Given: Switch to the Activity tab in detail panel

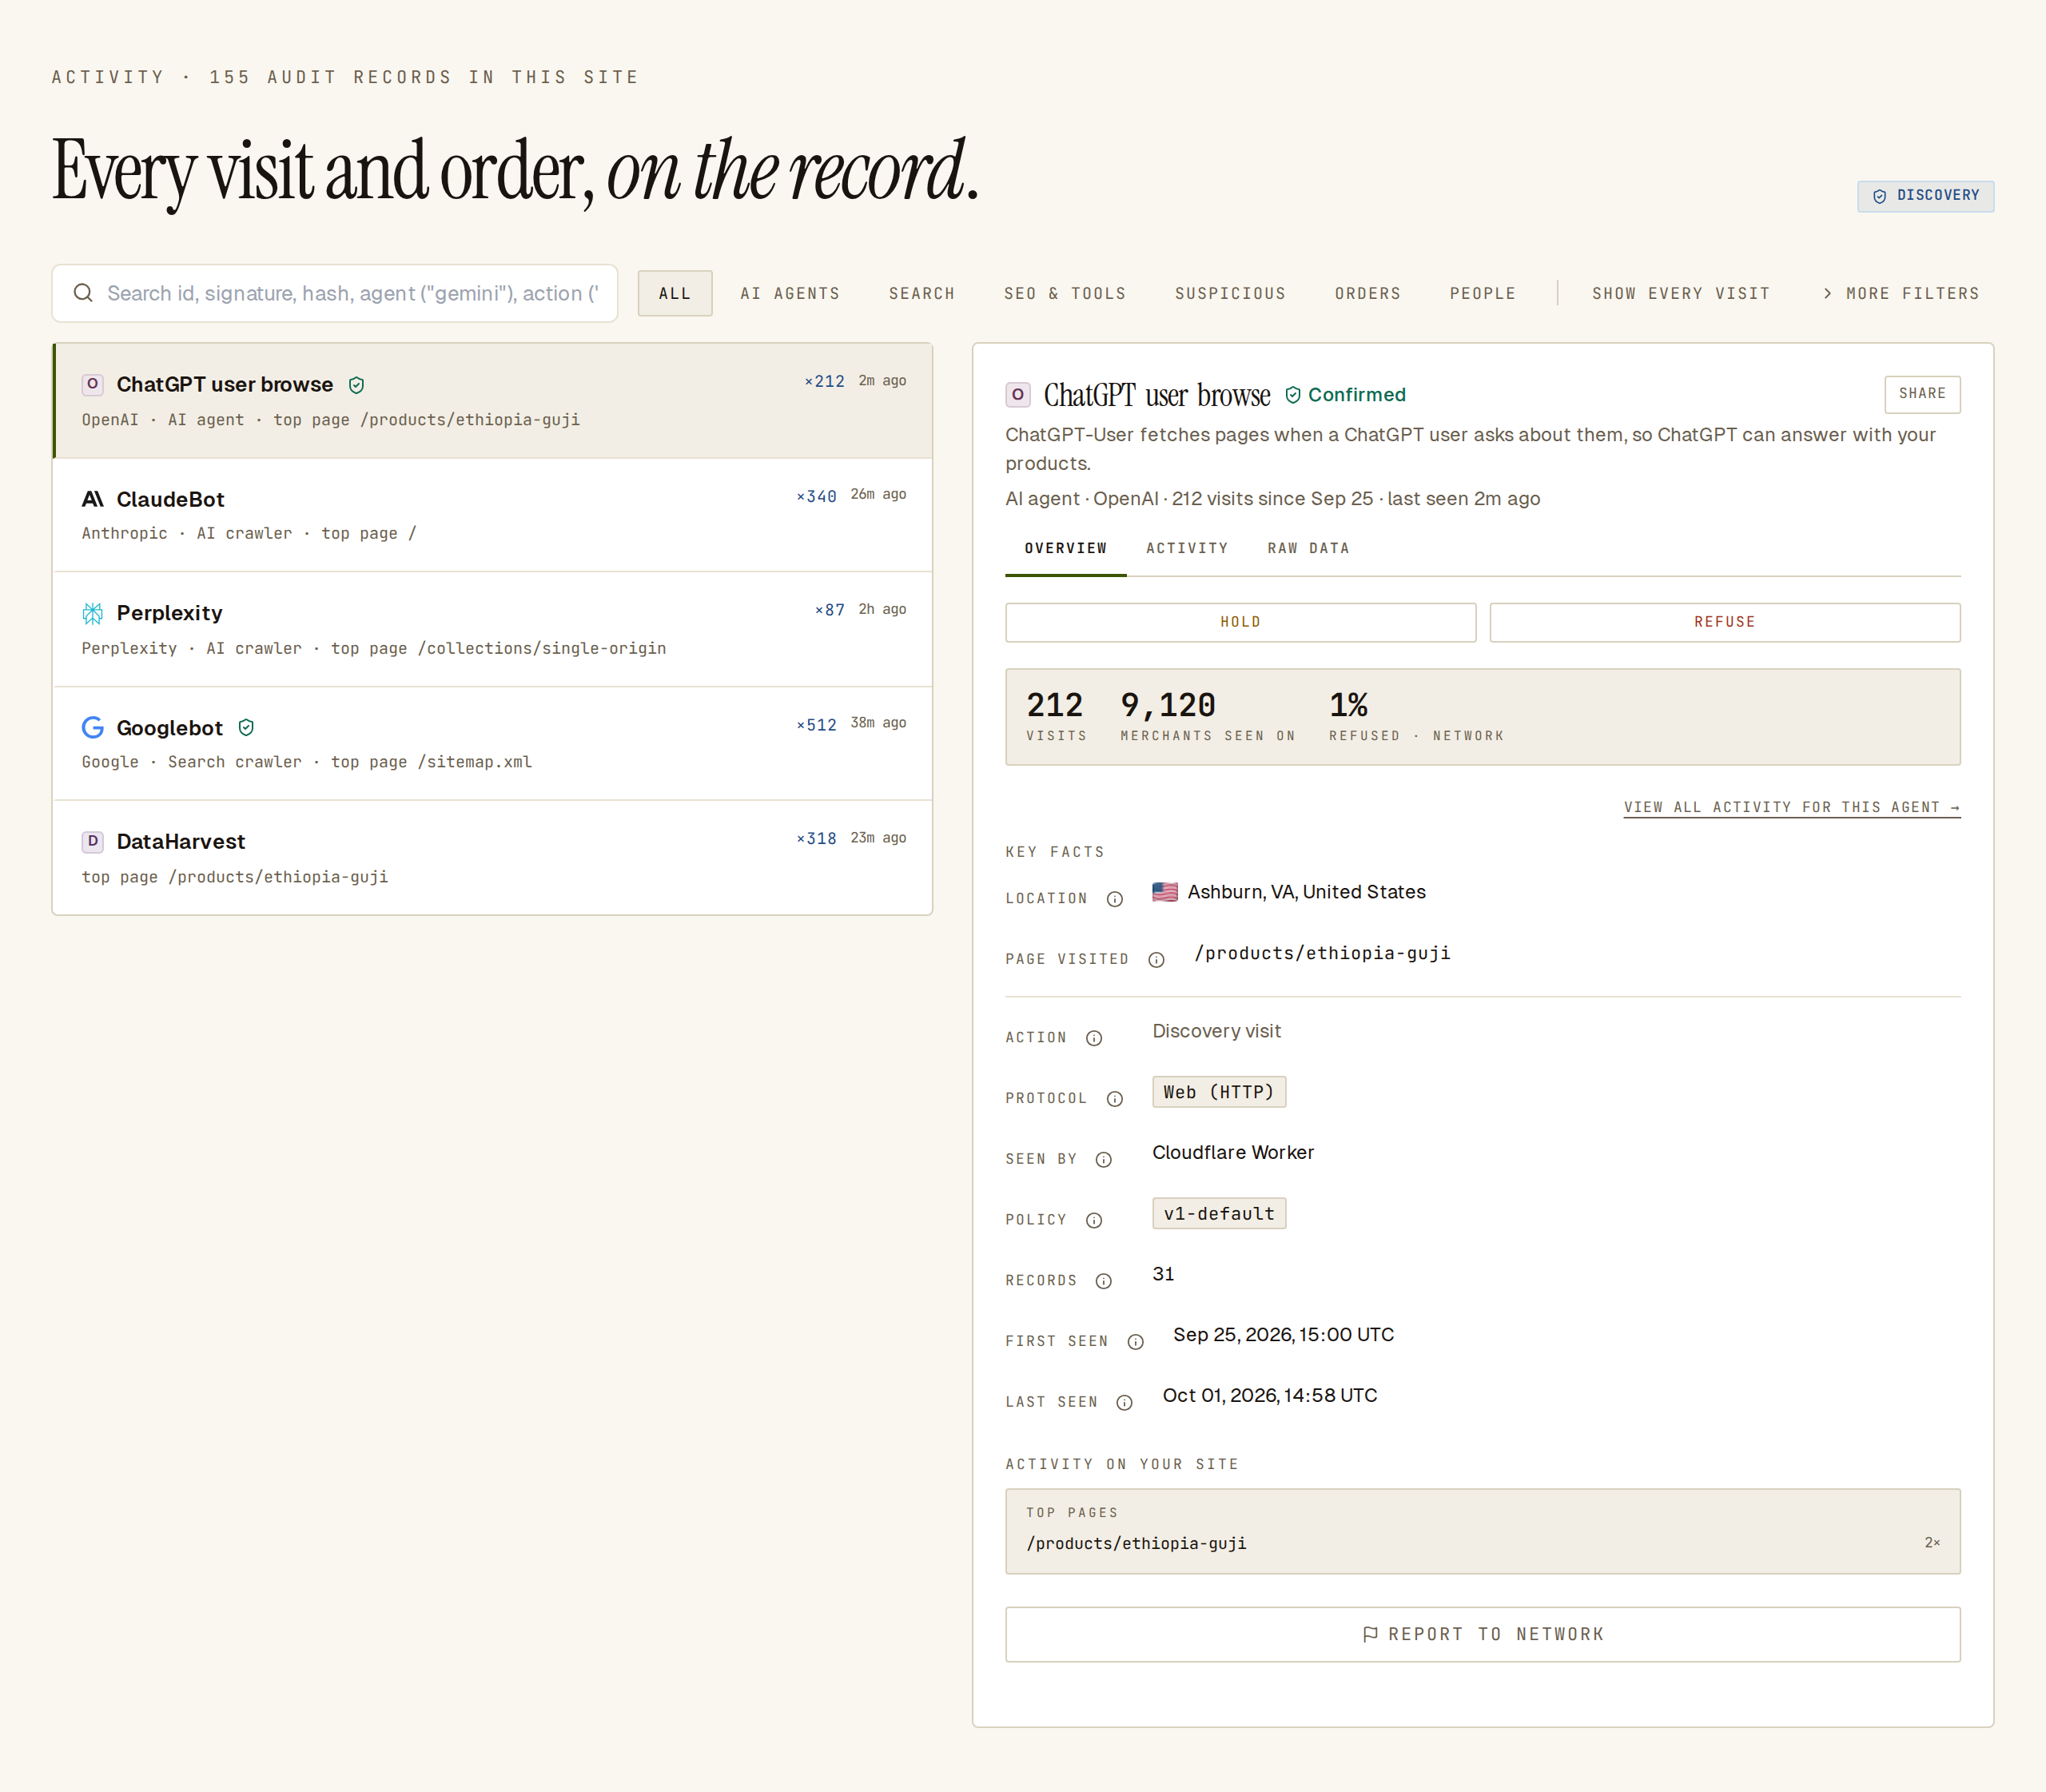Looking at the screenshot, I should pos(1187,548).
